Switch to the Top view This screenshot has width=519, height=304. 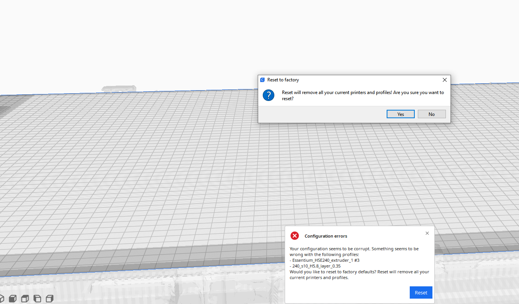coord(25,298)
